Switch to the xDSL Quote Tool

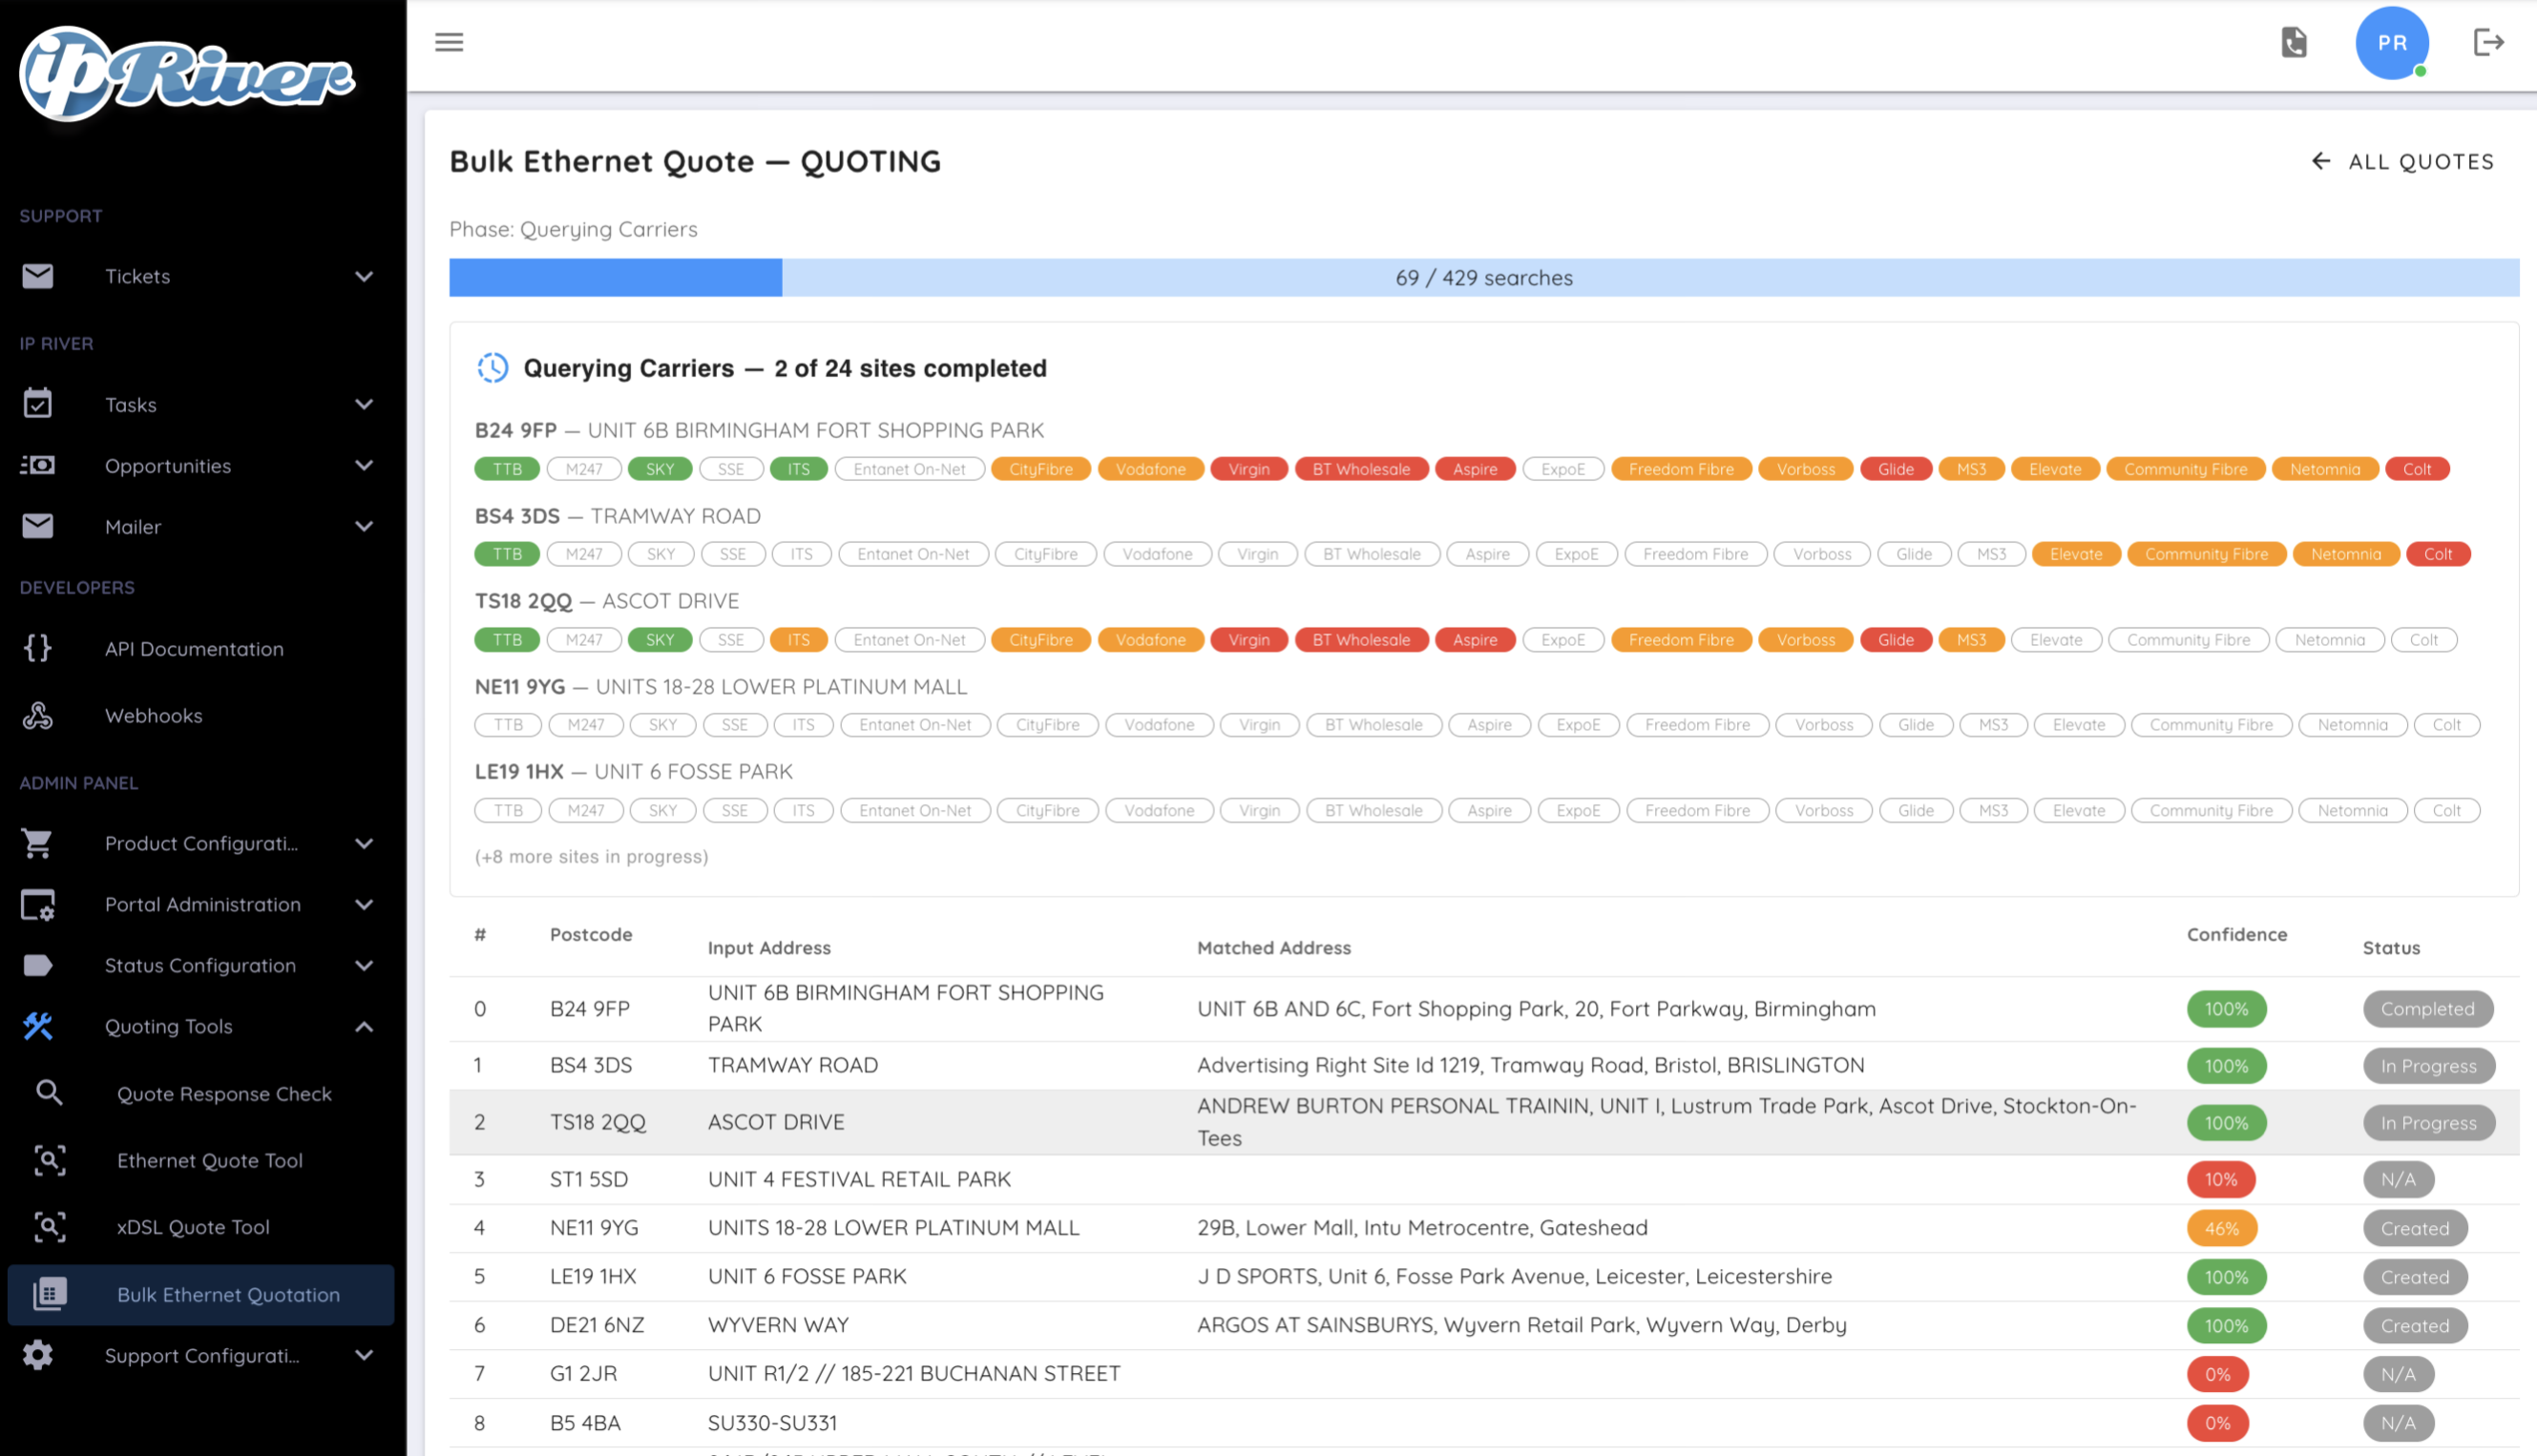(192, 1227)
